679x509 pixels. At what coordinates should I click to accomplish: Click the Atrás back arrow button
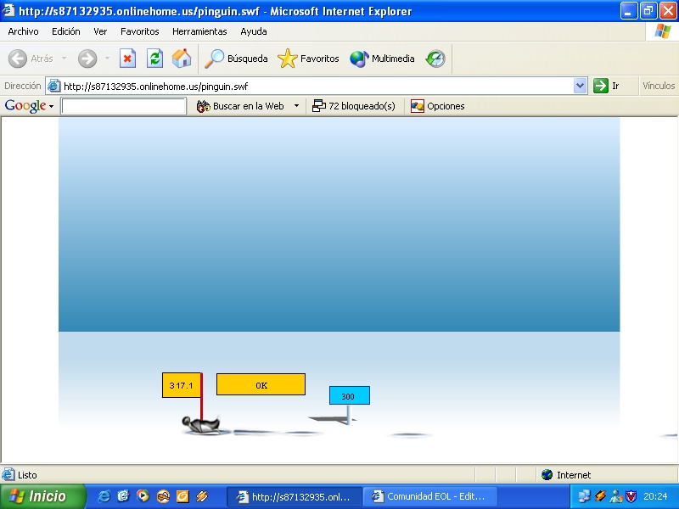31,59
